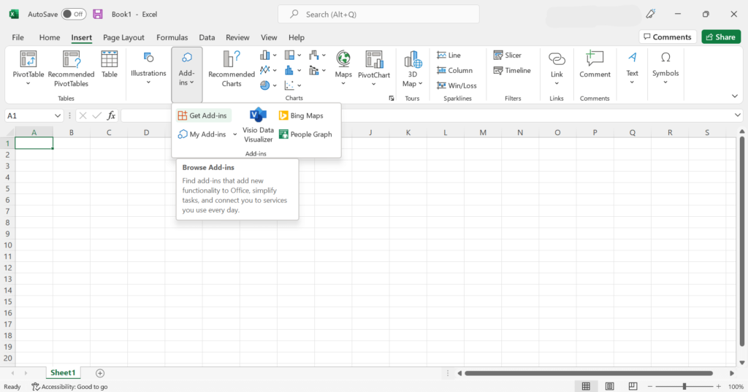Insert a Slicer filter
748x392 pixels.
tap(508, 55)
